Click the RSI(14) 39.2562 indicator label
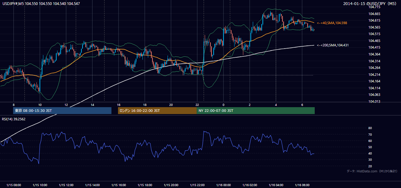Image resolution: width=401 pixels, height=188 pixels. [14, 119]
